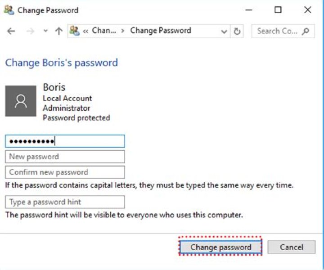Screen dimensions: 324x270
Task: Click Boris's account avatar picture
Action: pyautogui.click(x=20, y=101)
